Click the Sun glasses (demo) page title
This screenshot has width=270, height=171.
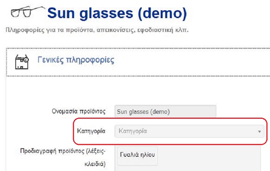point(117,13)
